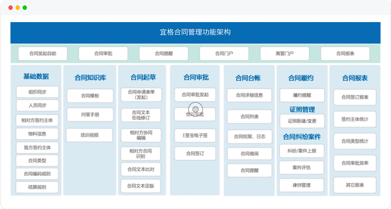
Task: Open 相对方签约主体 under 基础数据
Action: click(37, 120)
